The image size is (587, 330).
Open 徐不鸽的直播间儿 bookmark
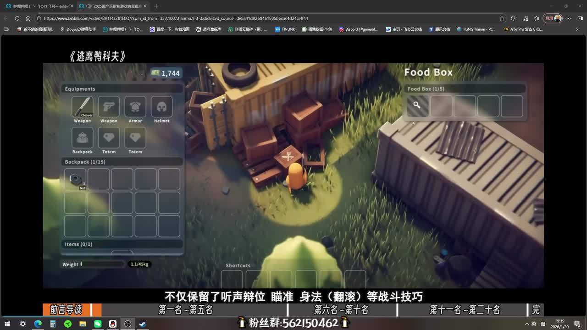(x=35, y=29)
